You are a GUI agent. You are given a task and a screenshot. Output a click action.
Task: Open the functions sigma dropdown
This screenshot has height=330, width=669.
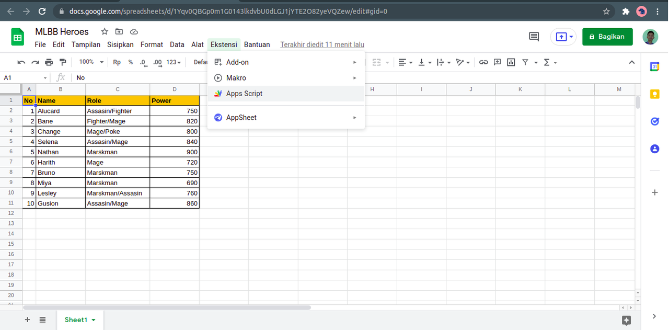pyautogui.click(x=550, y=62)
